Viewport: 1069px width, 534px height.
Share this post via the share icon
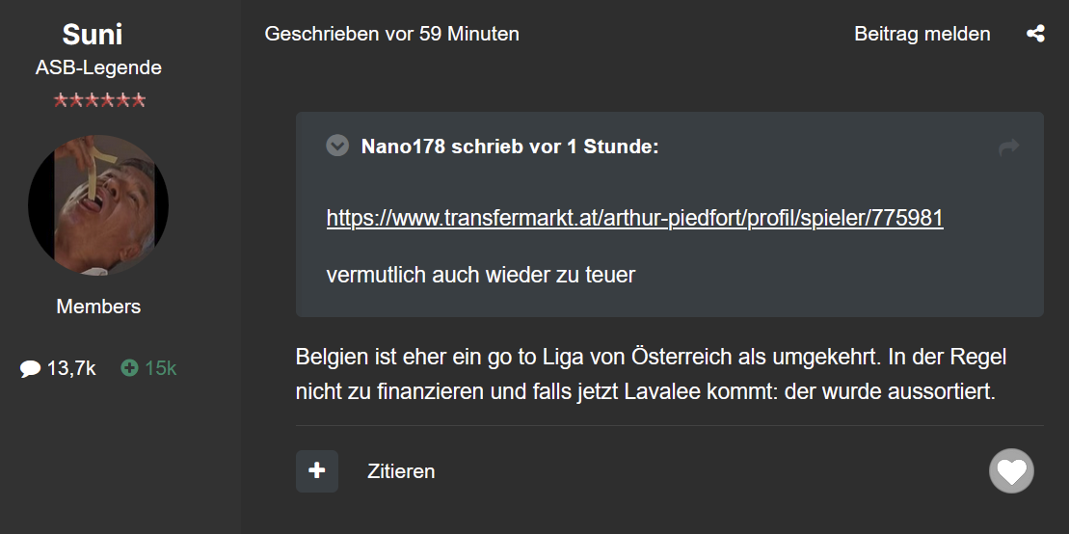click(1035, 34)
